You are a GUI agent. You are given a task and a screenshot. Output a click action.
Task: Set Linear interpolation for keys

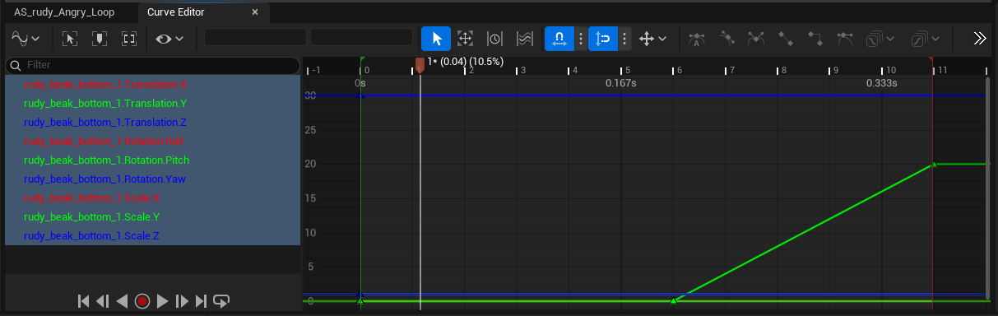pyautogui.click(x=786, y=38)
